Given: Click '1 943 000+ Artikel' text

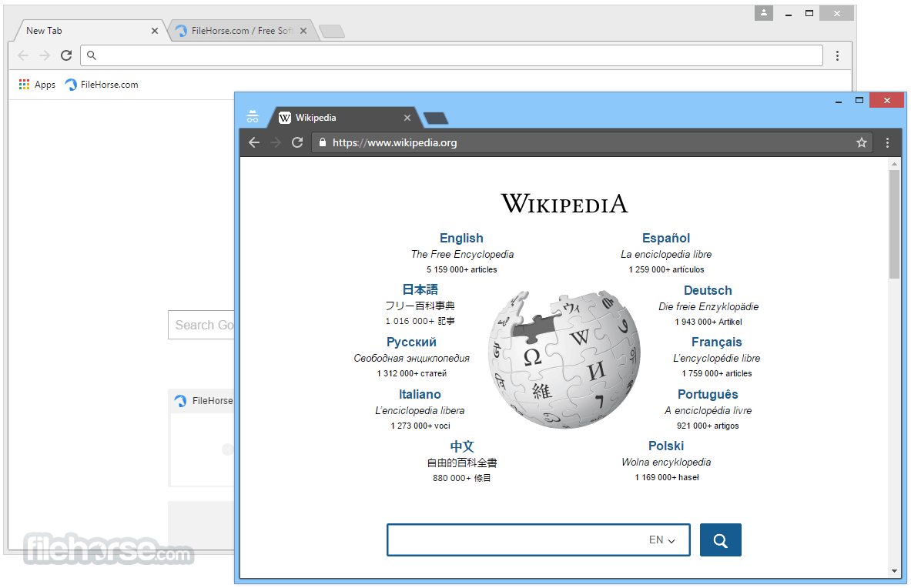Looking at the screenshot, I should click(708, 322).
